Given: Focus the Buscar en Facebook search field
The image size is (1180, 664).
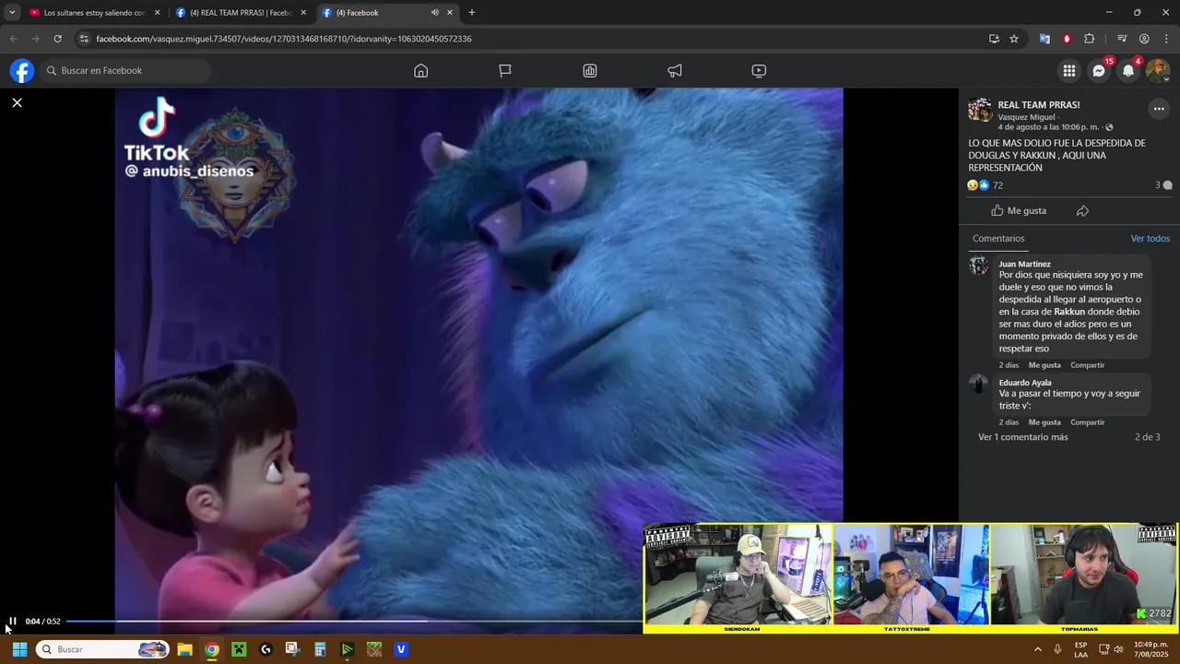Looking at the screenshot, I should click(126, 71).
